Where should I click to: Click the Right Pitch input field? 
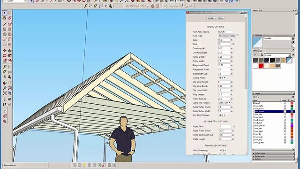(225, 127)
